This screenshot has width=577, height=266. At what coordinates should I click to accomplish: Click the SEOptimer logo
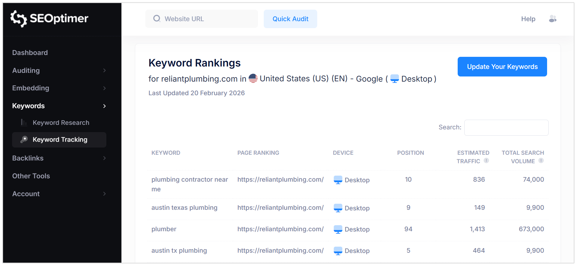49,19
